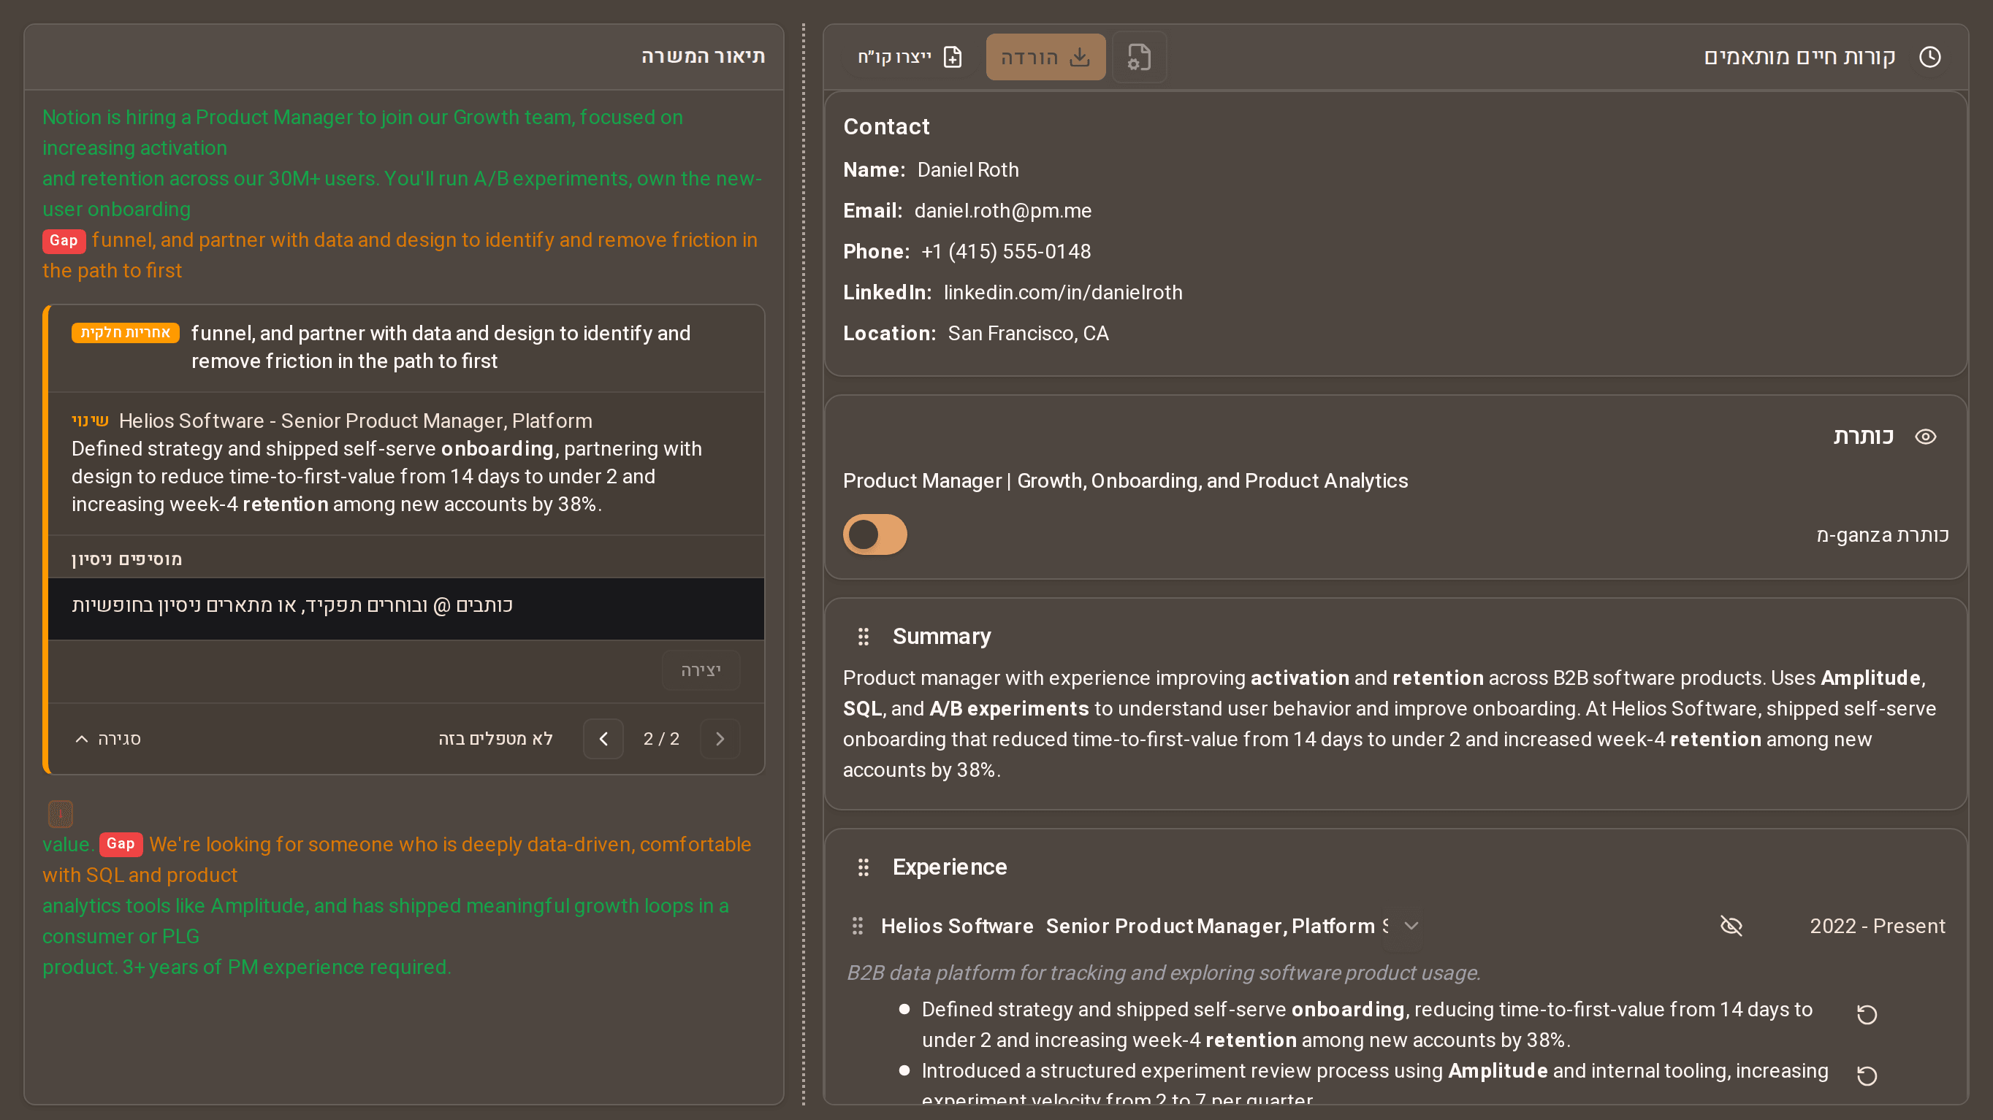Click the Gap badge before 'We're looking'

[x=121, y=844]
